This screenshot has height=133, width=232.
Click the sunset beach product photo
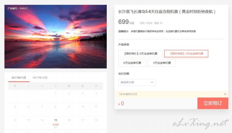pyautogui.click(x=55, y=36)
